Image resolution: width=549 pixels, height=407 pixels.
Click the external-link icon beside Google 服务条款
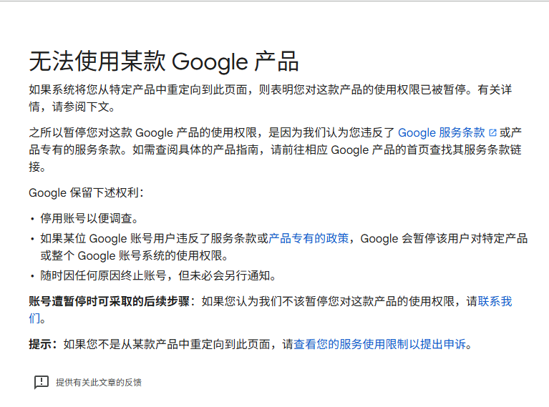(492, 132)
